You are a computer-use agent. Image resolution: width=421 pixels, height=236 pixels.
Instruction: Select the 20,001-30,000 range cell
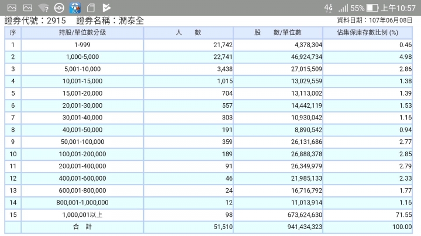pyautogui.click(x=82, y=105)
